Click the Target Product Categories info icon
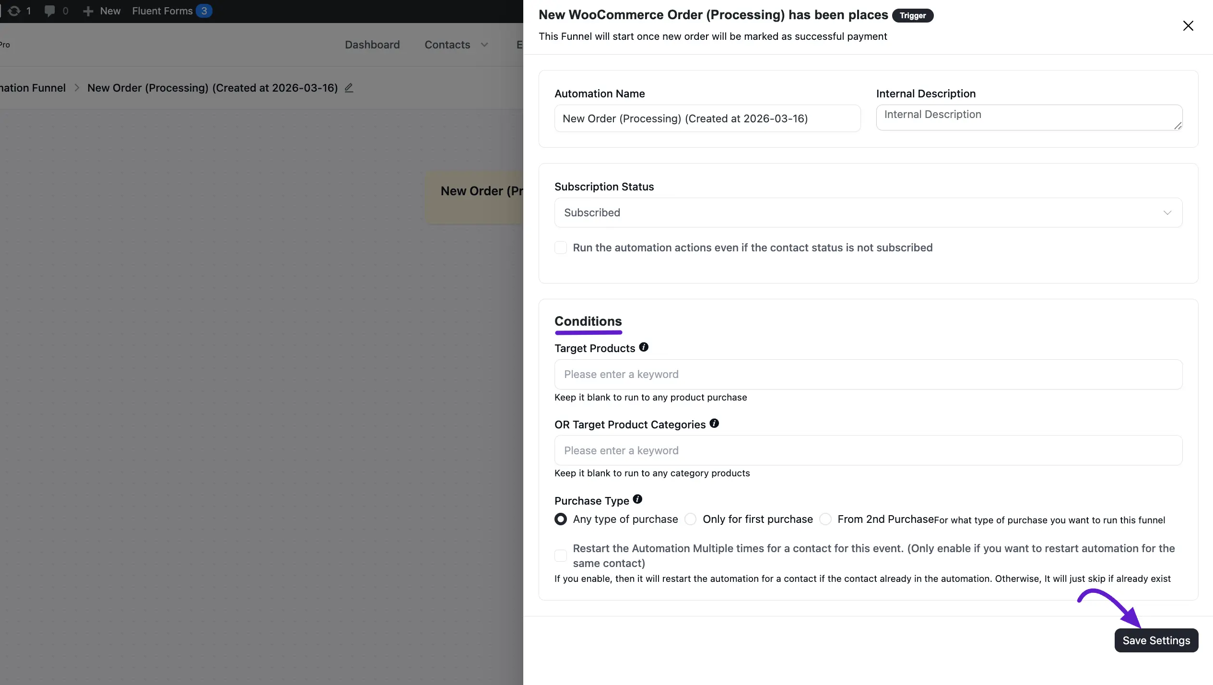The width and height of the screenshot is (1213, 685). coord(714,424)
